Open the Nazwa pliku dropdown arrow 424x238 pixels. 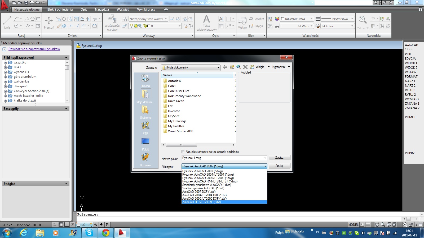click(x=265, y=158)
